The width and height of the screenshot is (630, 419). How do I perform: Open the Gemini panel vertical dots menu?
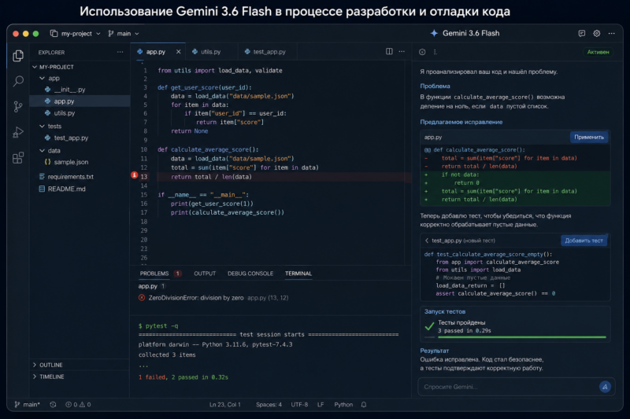tap(435, 52)
